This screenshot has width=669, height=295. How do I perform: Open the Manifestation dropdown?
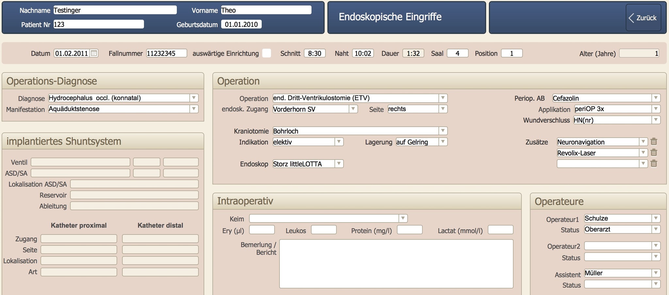194,109
